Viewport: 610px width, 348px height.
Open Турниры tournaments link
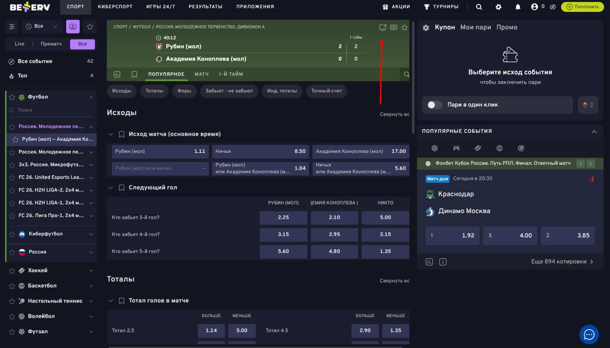click(x=441, y=7)
